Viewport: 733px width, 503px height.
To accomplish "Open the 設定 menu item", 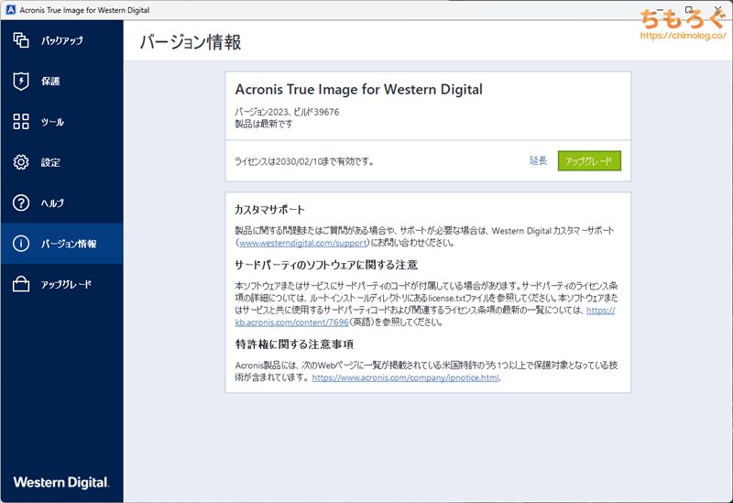I will tap(61, 163).
